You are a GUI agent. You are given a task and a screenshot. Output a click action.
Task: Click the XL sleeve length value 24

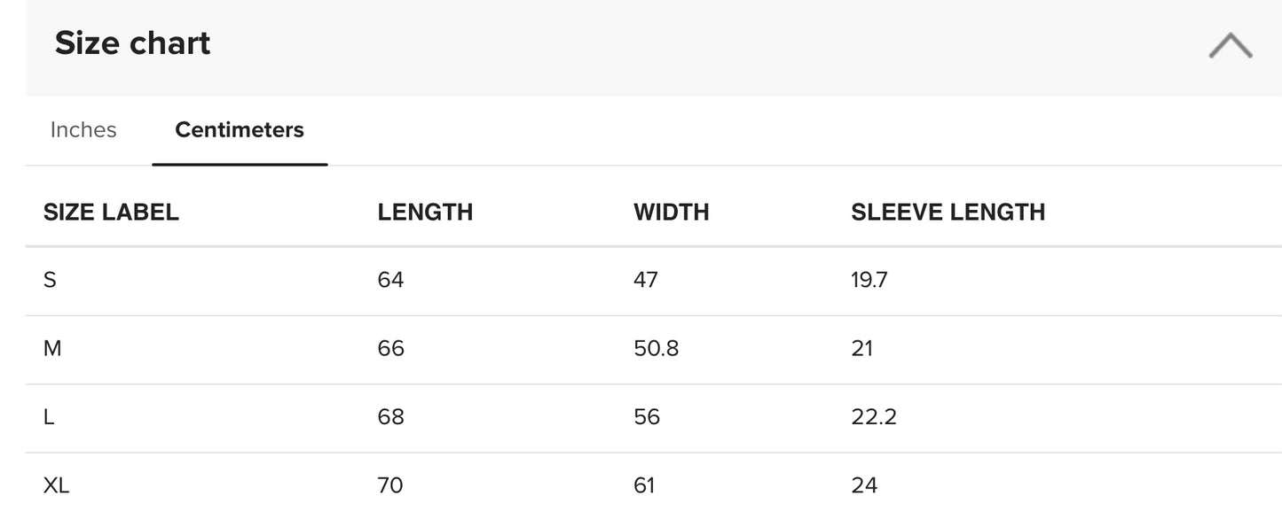point(864,485)
